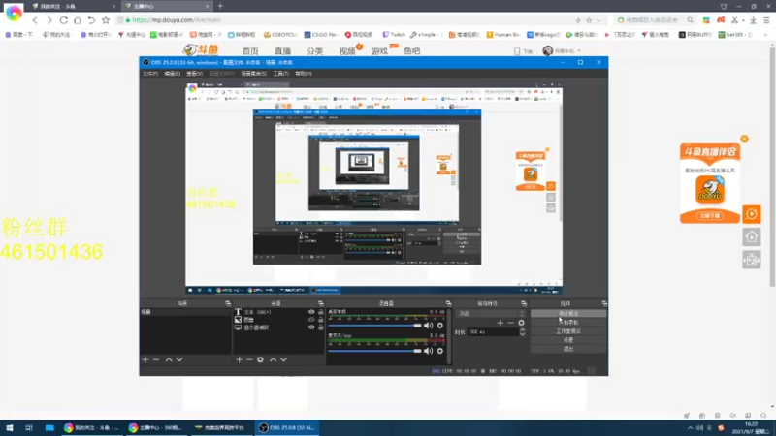
Task: Increase the transition duration with the stepper up arrow
Action: 522,330
